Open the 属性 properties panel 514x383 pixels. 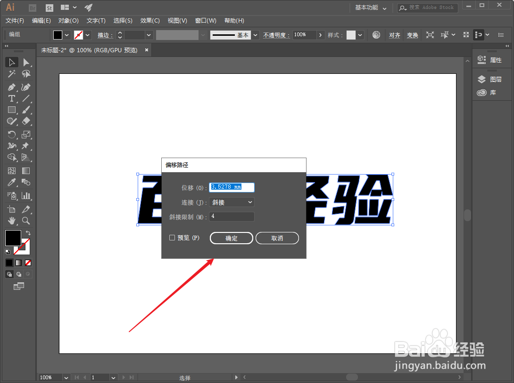pyautogui.click(x=490, y=60)
